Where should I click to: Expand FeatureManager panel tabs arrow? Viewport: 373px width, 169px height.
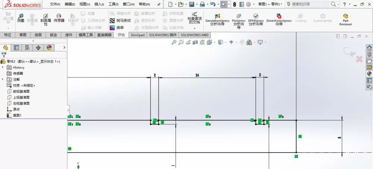pos(64,48)
